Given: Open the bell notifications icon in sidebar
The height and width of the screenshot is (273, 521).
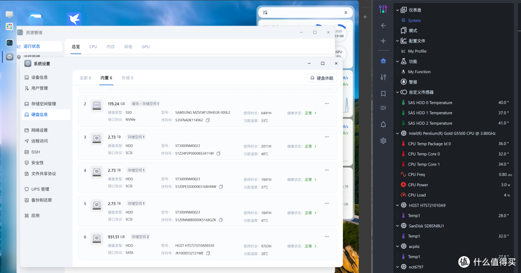Looking at the screenshot, I should click(x=383, y=124).
